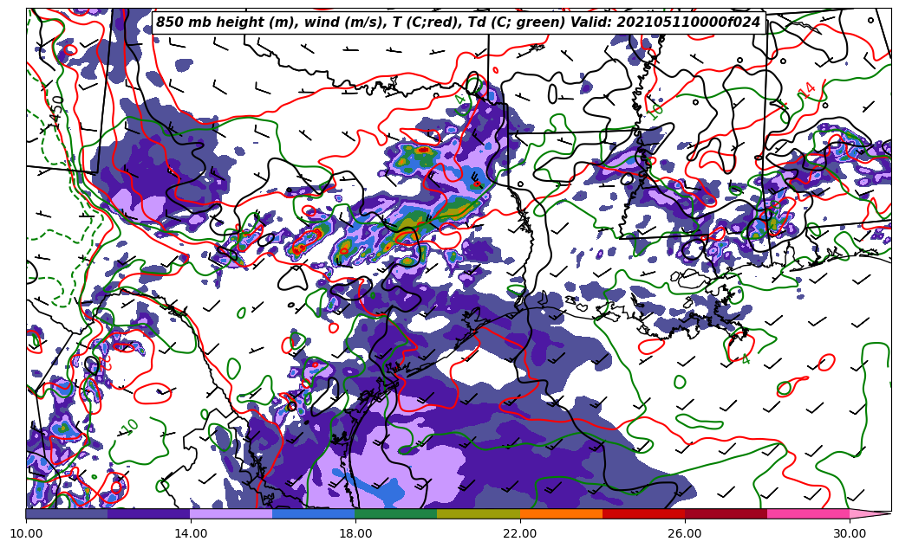Select the 18.00 colorbar tick label
This screenshot has height=548, width=899.
tap(355, 533)
